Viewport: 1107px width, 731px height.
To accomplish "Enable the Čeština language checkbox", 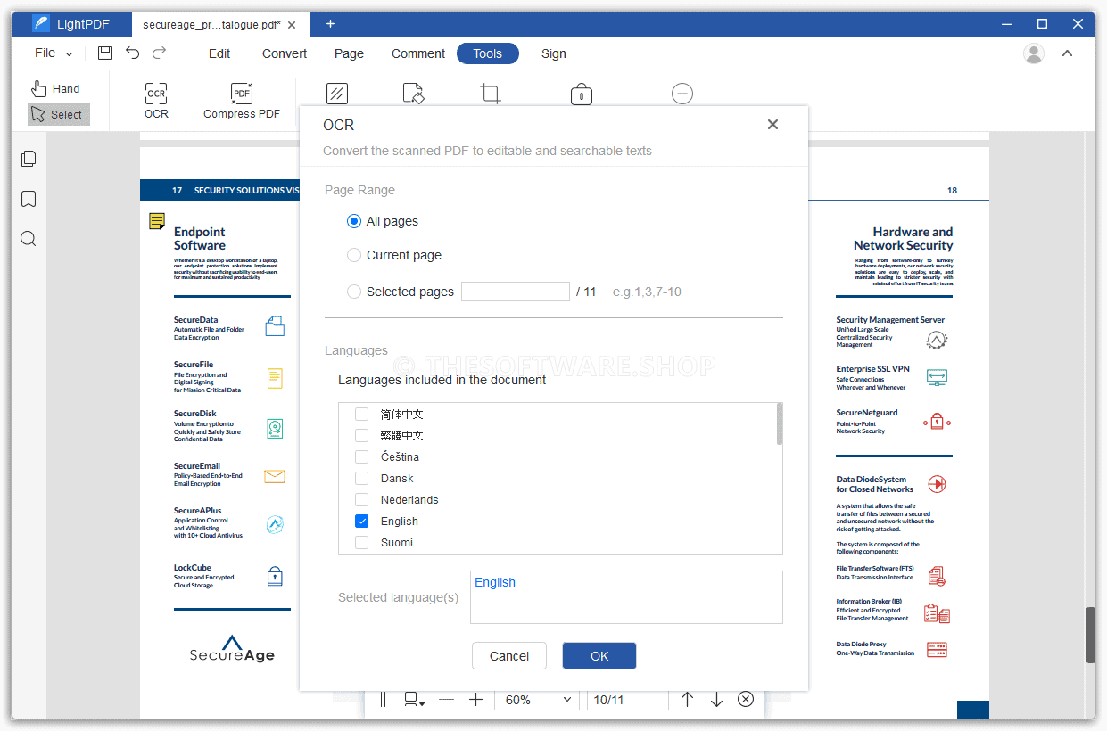I will pos(362,456).
